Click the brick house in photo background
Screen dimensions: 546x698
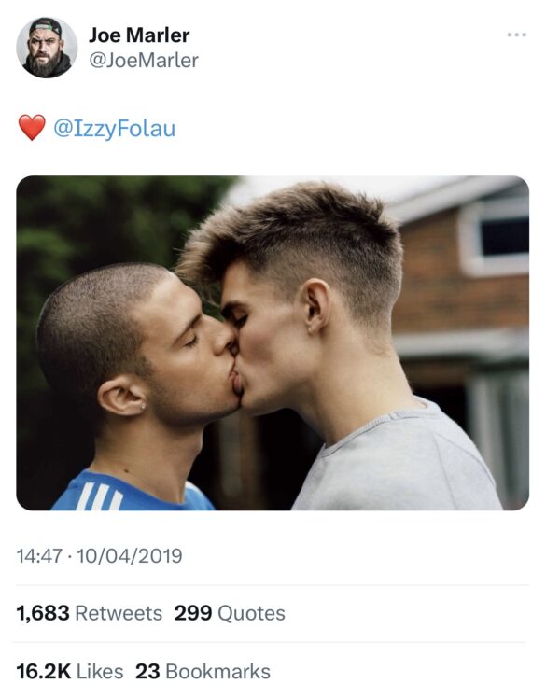pyautogui.click(x=461, y=276)
